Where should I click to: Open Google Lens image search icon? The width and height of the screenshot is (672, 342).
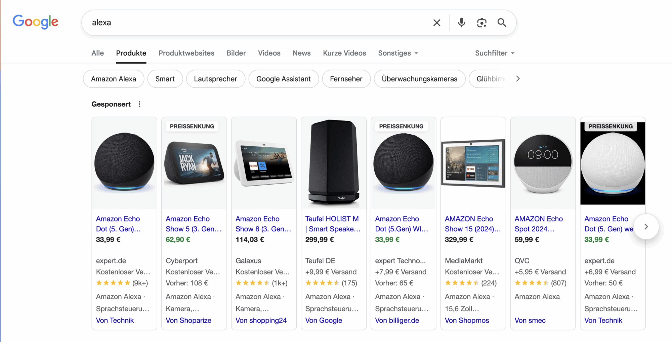pyautogui.click(x=481, y=23)
